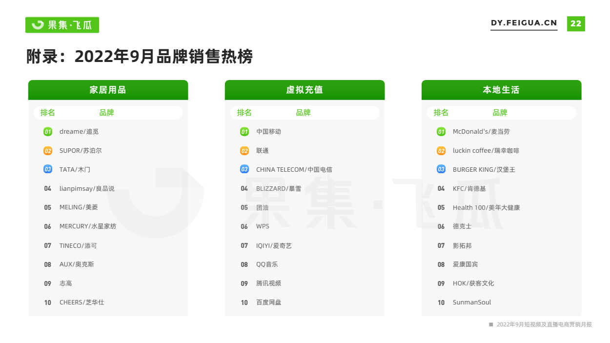
Task: Select 联通 brand text
Action: 263,151
